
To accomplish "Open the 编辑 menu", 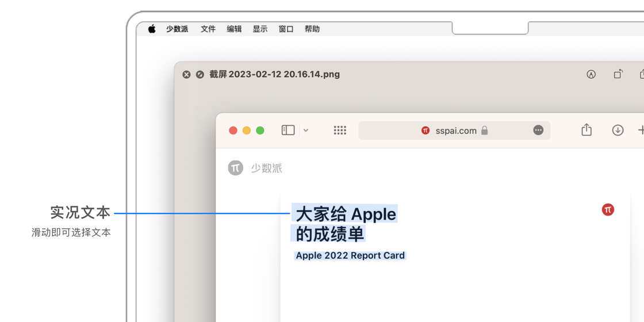I will tap(234, 29).
